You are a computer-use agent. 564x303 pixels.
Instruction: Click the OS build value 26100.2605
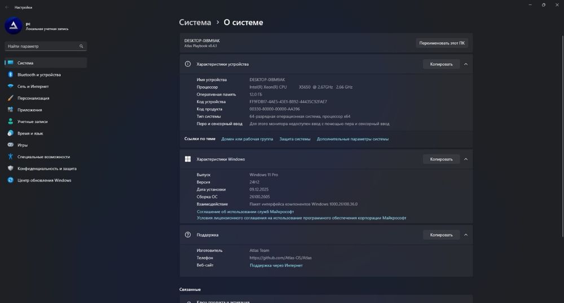point(259,197)
